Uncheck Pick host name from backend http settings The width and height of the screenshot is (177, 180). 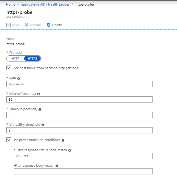(9, 68)
